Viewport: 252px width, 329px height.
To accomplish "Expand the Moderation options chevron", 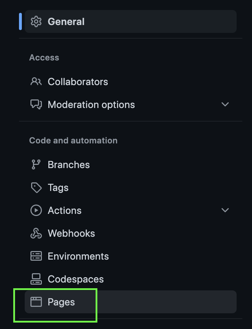I will 225,104.
